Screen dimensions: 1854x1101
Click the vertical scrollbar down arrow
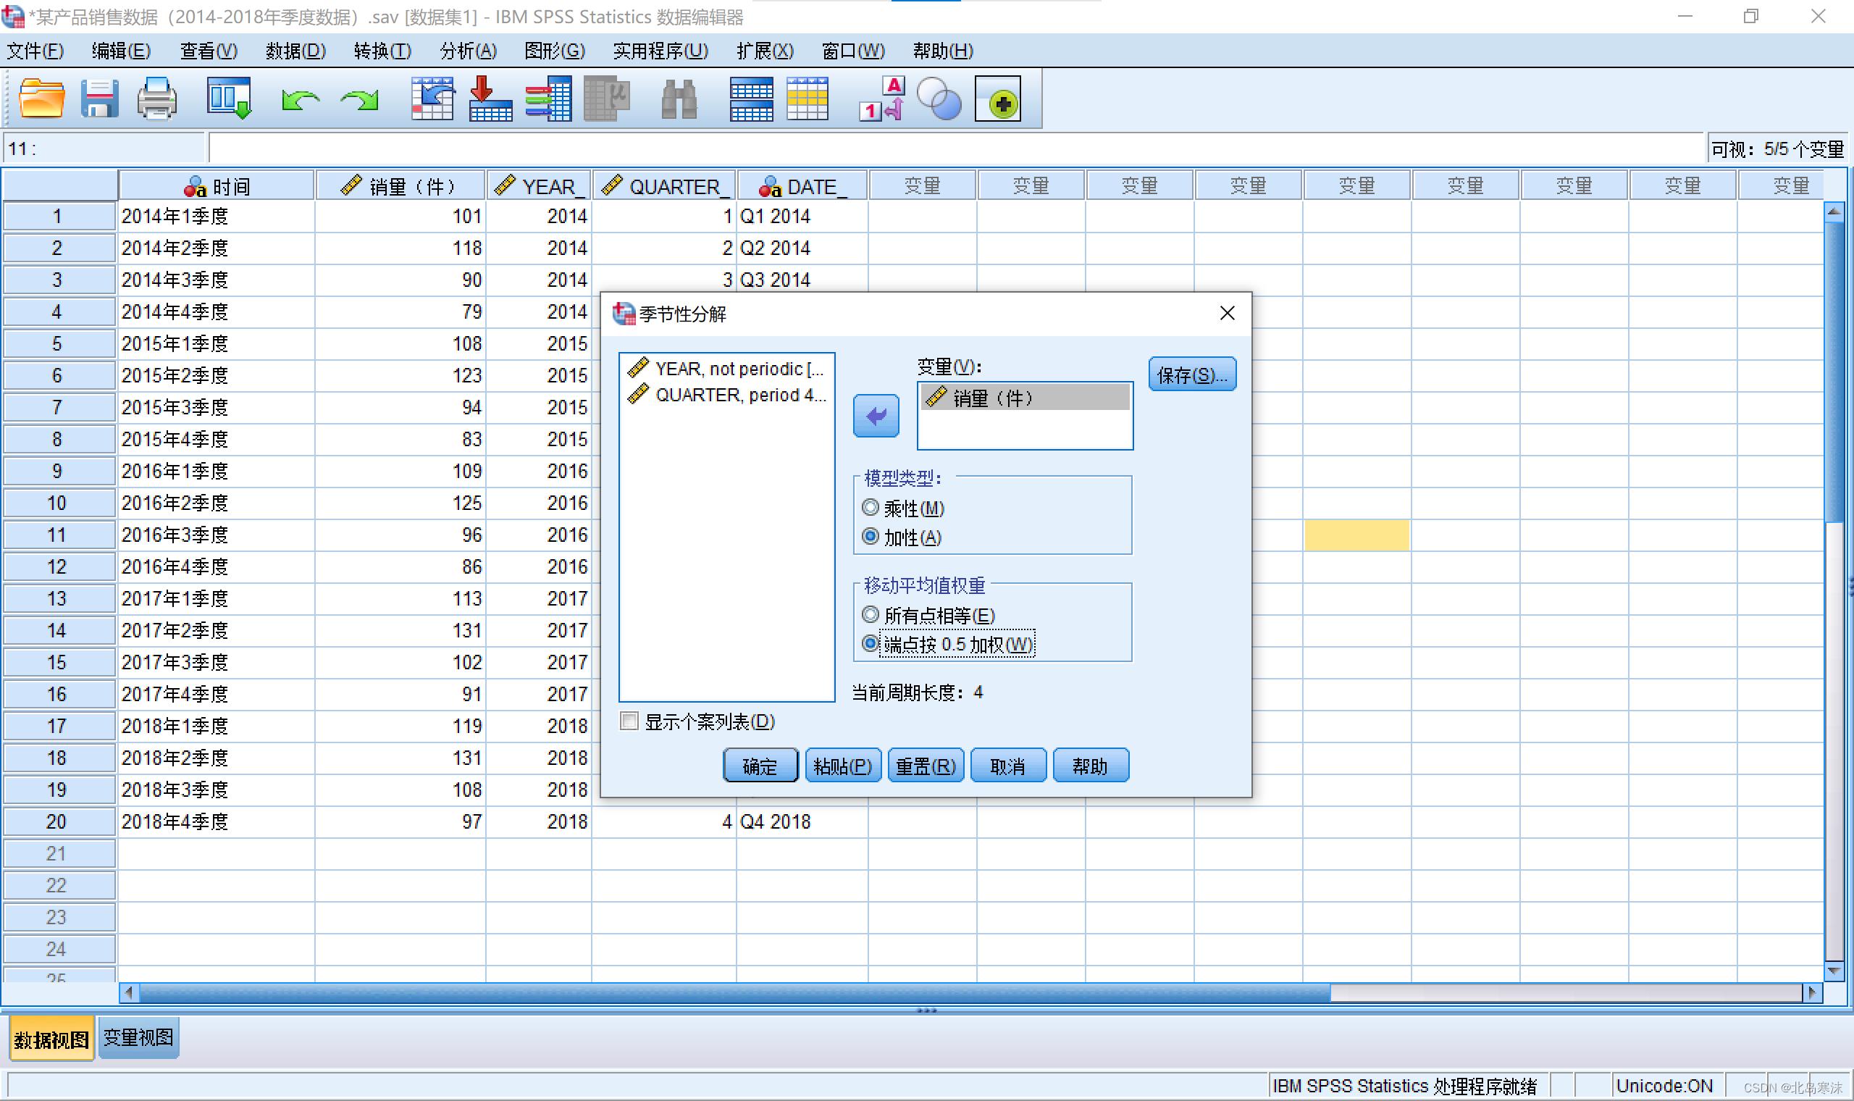(1833, 970)
